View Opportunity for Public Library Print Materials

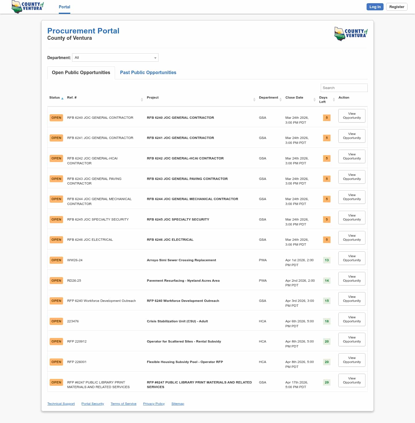352,380
